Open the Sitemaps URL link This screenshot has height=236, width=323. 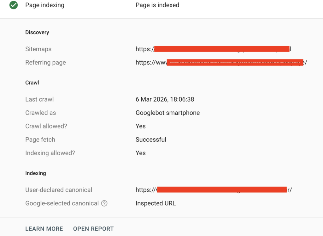pos(213,49)
